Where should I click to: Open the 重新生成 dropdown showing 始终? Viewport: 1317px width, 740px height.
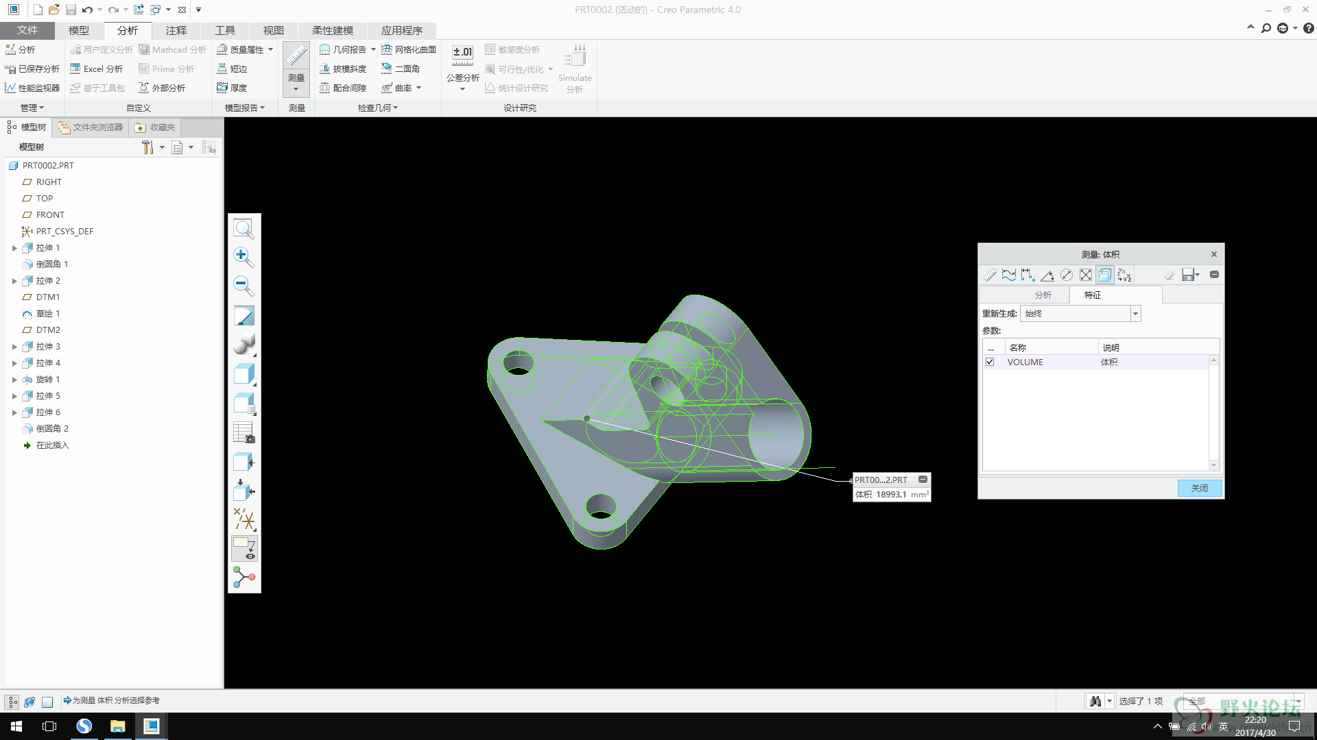pyautogui.click(x=1136, y=314)
